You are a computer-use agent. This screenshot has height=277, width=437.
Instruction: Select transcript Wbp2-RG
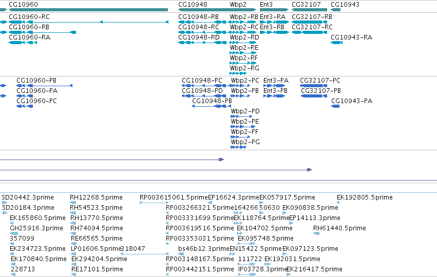(244, 68)
